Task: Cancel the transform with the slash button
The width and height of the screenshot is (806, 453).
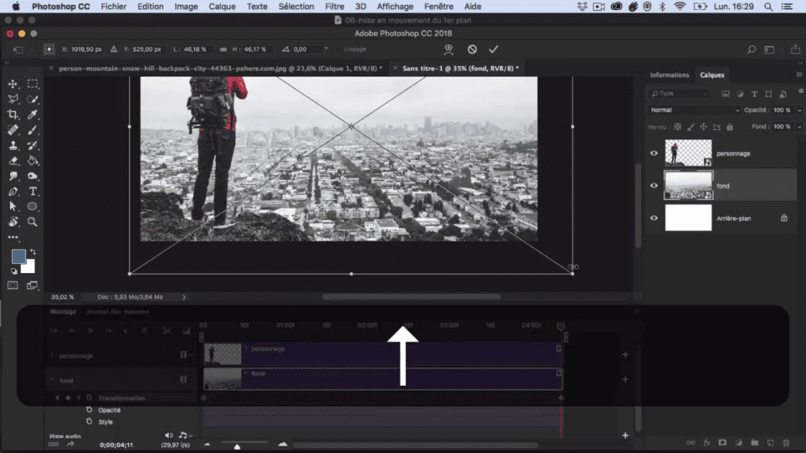Action: (x=472, y=49)
